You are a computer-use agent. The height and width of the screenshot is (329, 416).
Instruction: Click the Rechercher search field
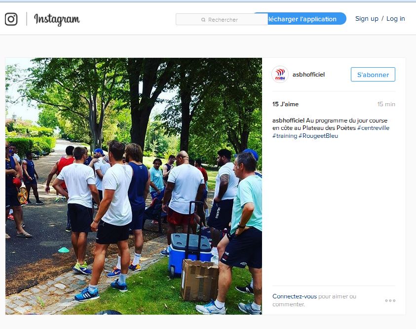point(222,19)
